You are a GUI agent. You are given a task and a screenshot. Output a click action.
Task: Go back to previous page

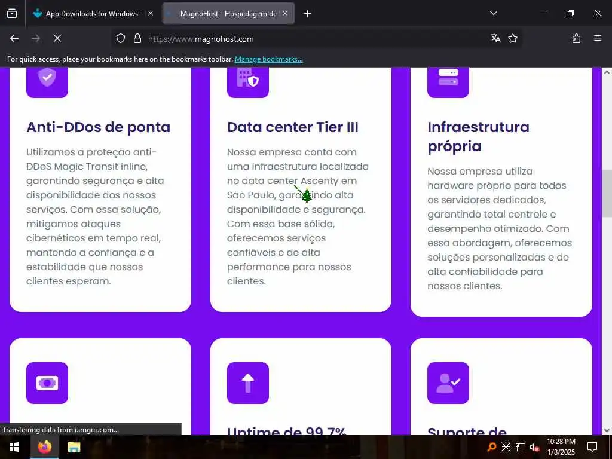click(14, 38)
